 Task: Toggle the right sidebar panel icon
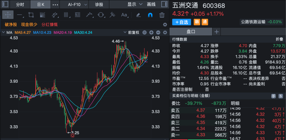coord(164,4)
